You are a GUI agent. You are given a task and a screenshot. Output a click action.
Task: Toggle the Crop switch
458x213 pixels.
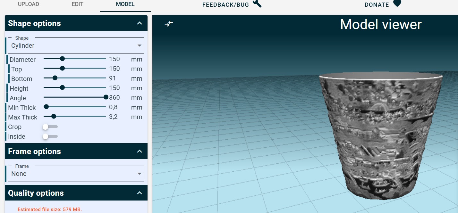coord(50,127)
